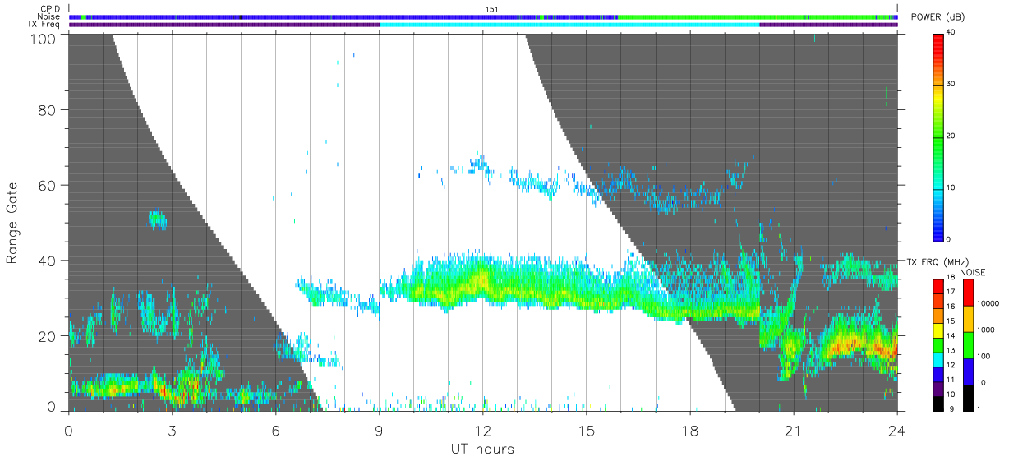Select the "CPID" label at top left
The height and width of the screenshot is (466, 1009).
click(x=51, y=9)
